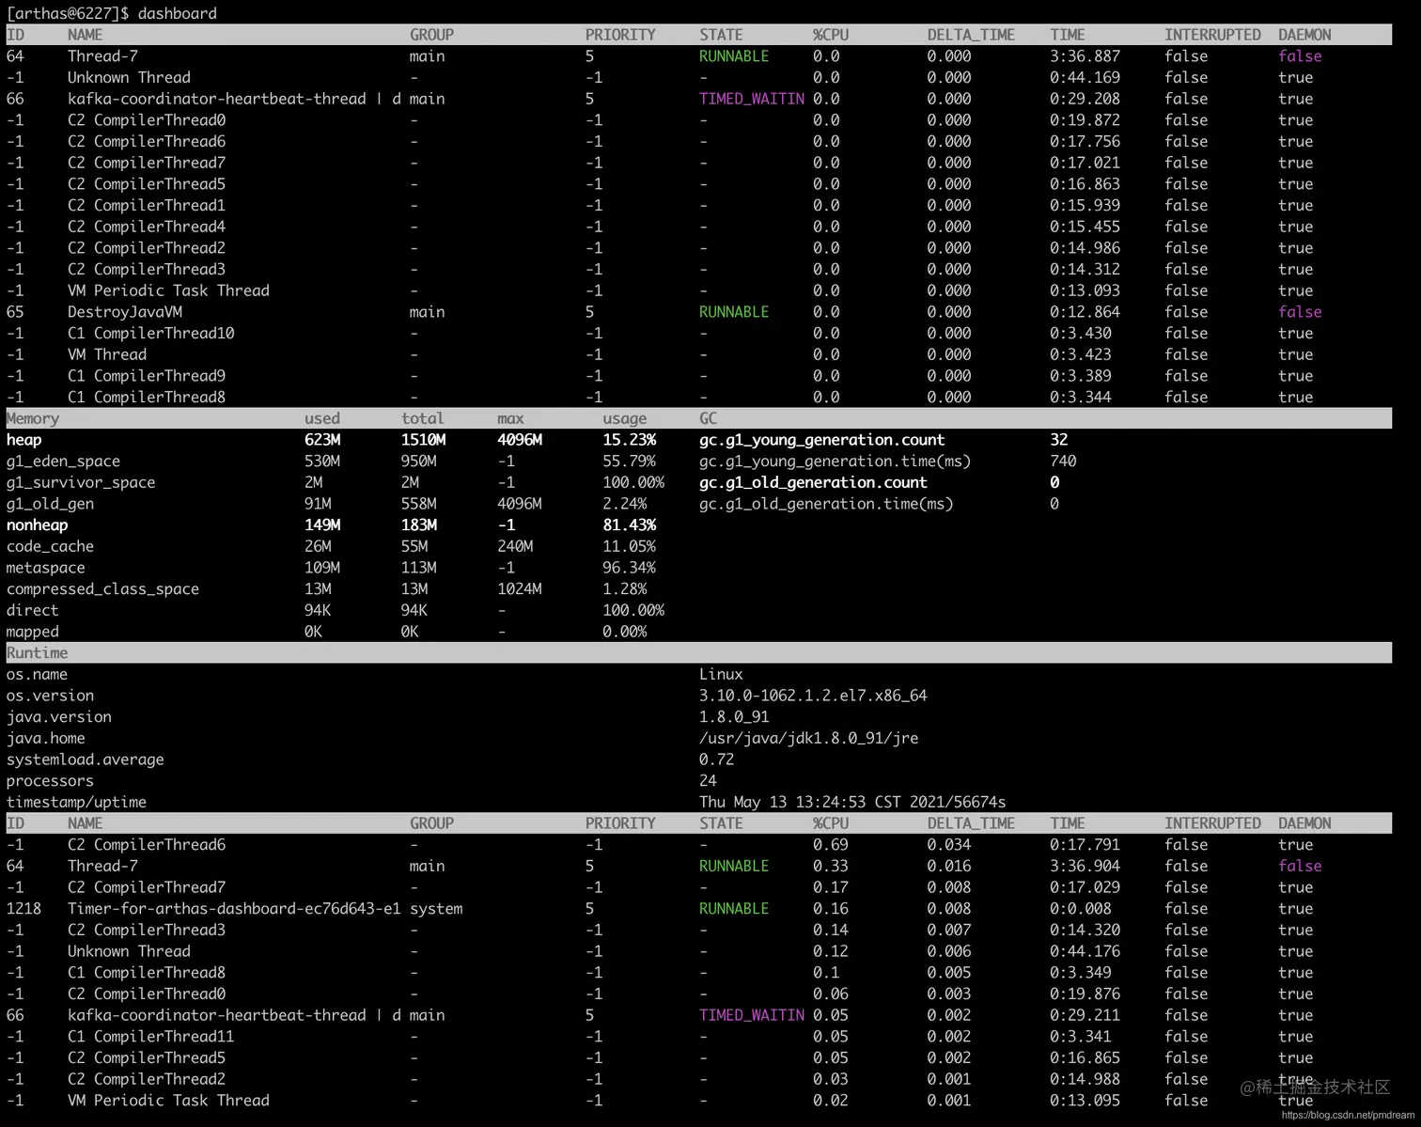1421x1127 pixels.
Task: Select the time value '0:0.008'
Action: coord(1081,909)
